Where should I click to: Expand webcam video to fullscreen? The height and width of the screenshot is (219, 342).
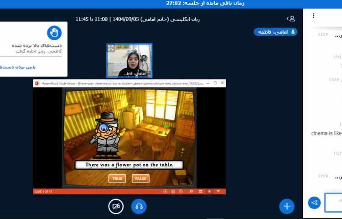pyautogui.click(x=111, y=48)
